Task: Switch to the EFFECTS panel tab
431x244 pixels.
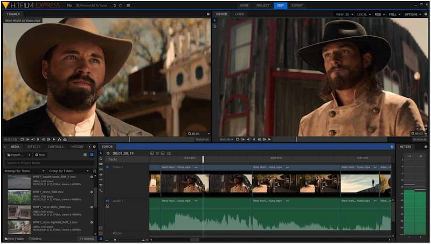Action: coord(34,147)
